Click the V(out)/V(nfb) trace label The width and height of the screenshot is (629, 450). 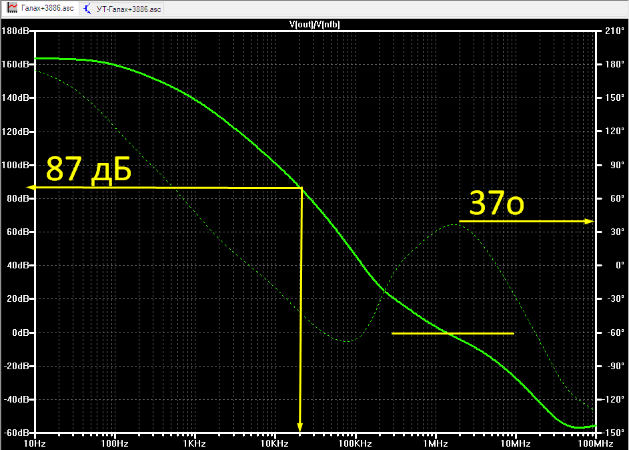315,25
